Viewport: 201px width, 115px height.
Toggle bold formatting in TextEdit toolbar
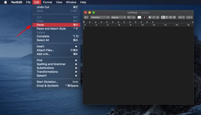pos(150,17)
